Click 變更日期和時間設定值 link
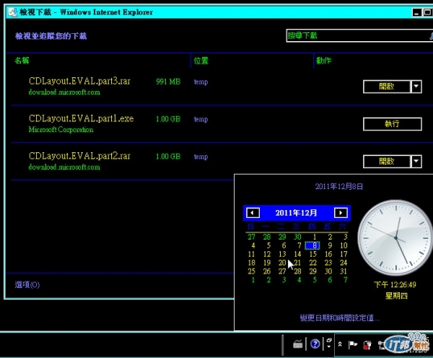The image size is (433, 358). pyautogui.click(x=339, y=318)
